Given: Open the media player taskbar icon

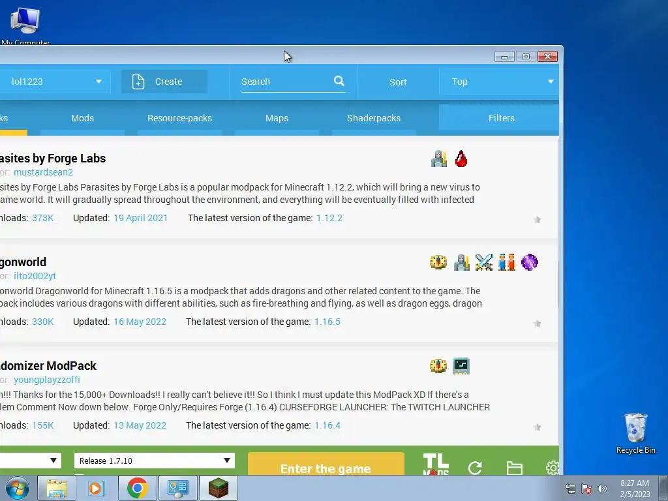Looking at the screenshot, I should (x=97, y=488).
